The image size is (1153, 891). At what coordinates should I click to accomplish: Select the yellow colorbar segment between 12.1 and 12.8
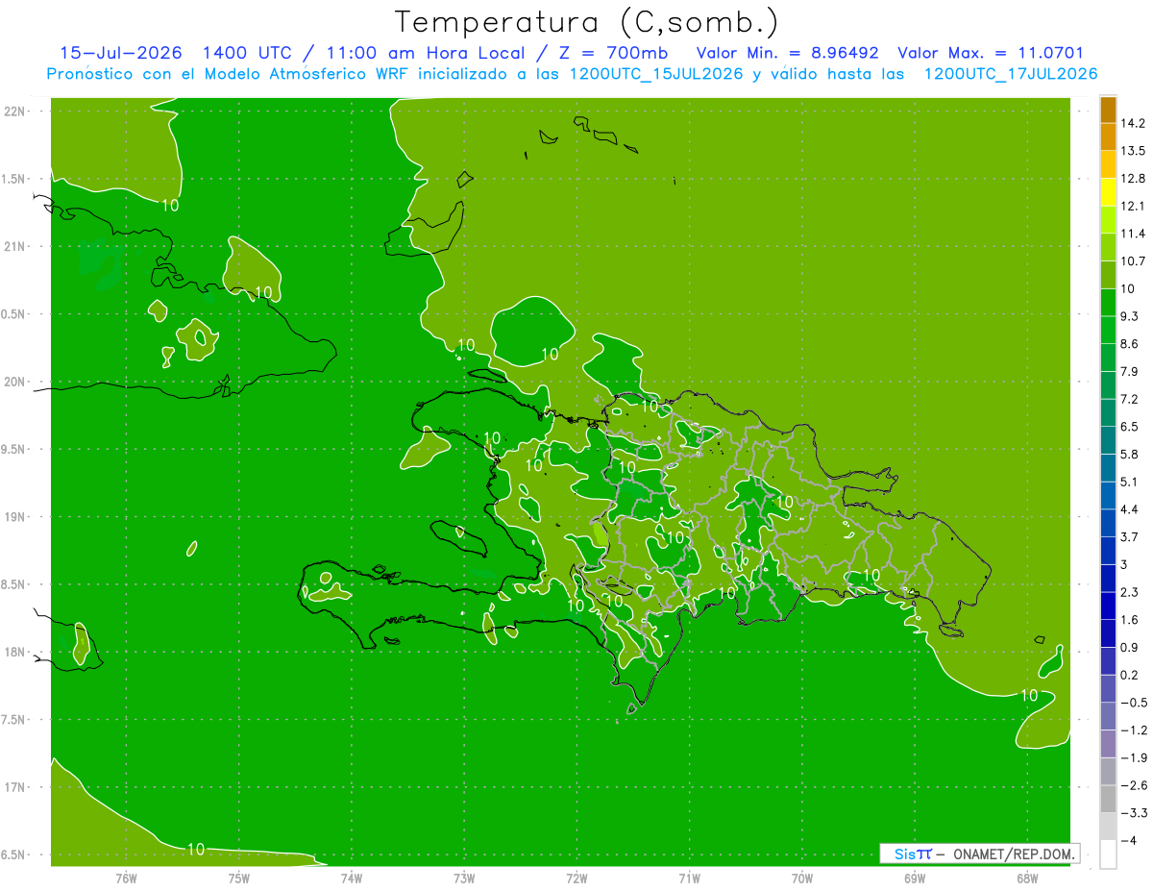1108,191
